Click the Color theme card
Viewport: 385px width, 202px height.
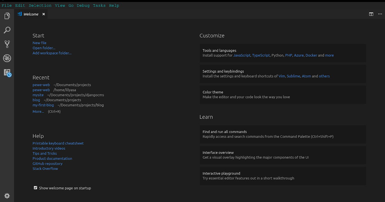pos(283,95)
